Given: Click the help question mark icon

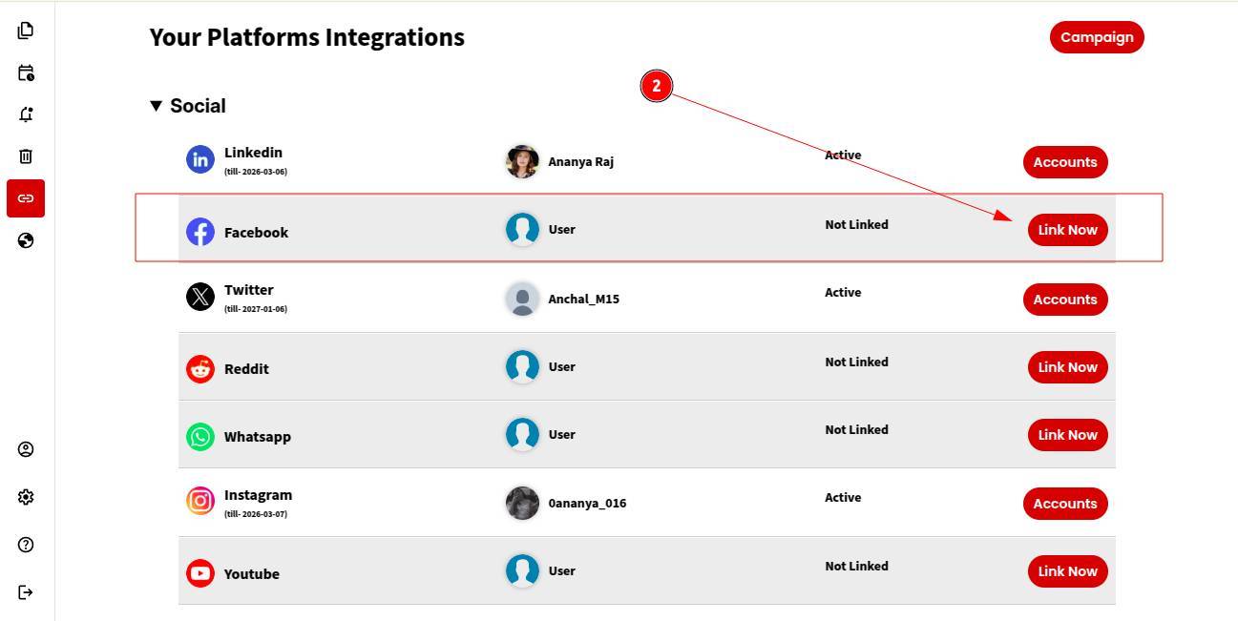Looking at the screenshot, I should coord(26,545).
